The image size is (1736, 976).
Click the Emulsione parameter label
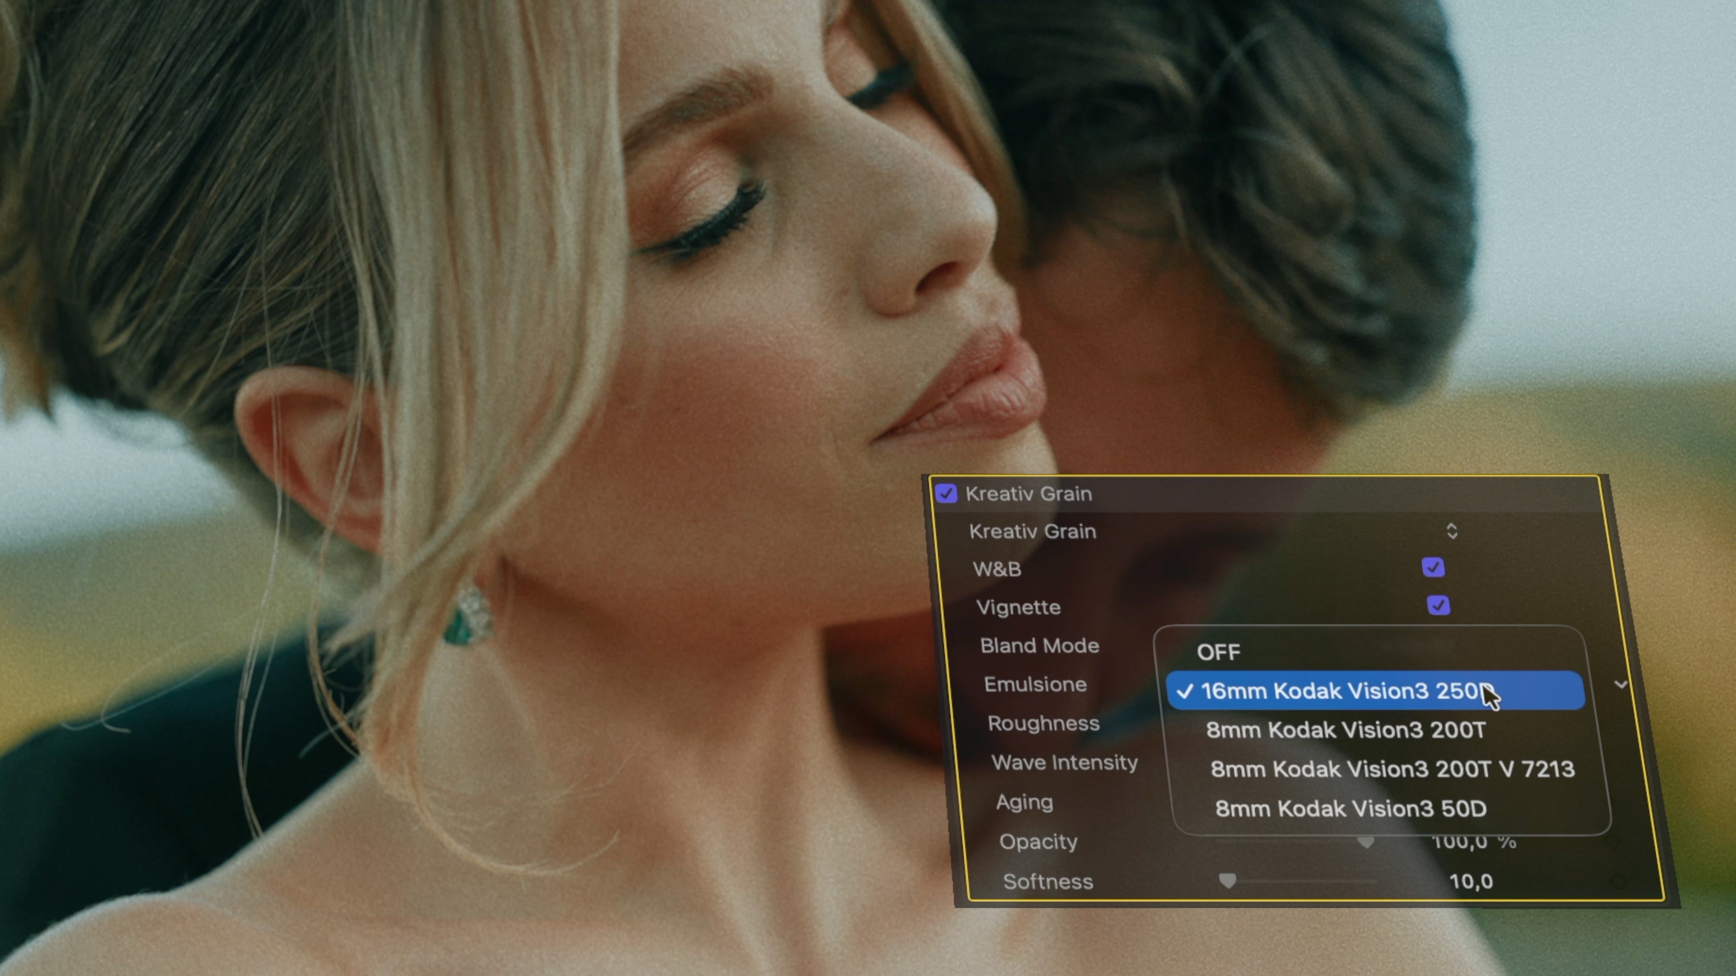[1035, 685]
